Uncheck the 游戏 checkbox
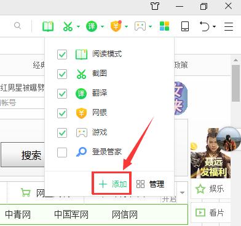The width and height of the screenshot is (241, 226). [62, 133]
